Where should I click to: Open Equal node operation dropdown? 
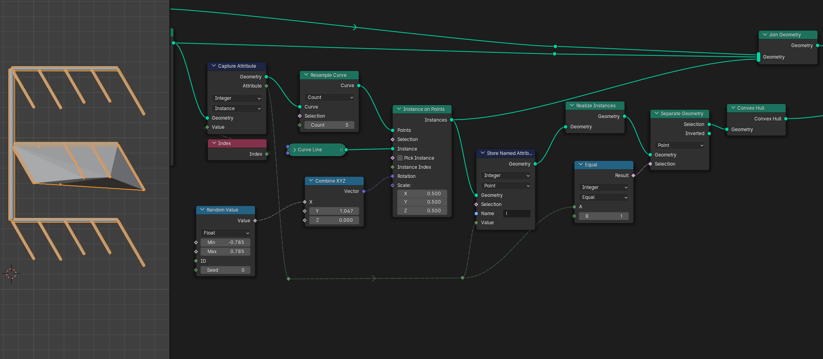[604, 197]
